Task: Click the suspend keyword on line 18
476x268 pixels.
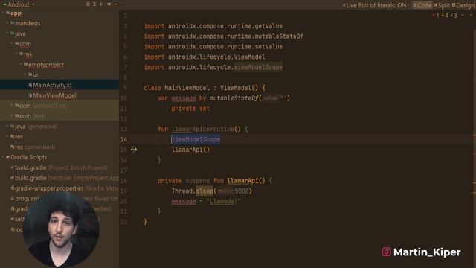Action: point(197,181)
